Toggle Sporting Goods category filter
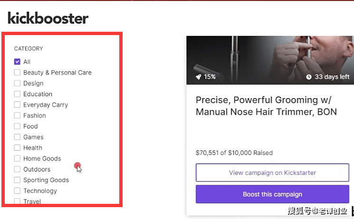This screenshot has height=219, width=354. tap(17, 180)
